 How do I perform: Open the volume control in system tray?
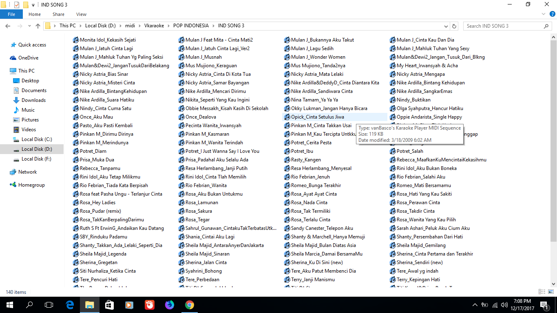pyautogui.click(x=504, y=305)
